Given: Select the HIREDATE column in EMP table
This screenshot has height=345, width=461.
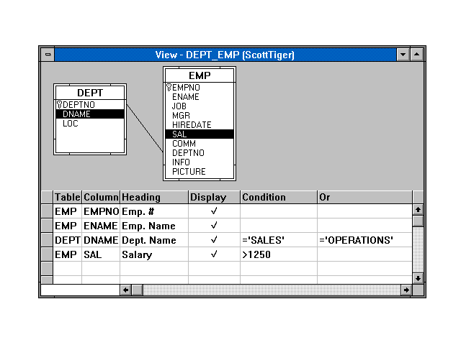Looking at the screenshot, I should coord(192,125).
